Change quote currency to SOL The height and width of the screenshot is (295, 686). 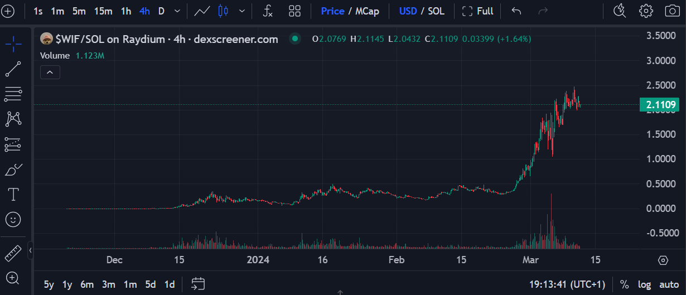(436, 11)
